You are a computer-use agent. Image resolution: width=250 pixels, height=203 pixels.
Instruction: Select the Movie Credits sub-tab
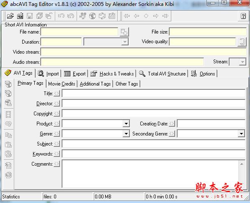click(x=62, y=84)
